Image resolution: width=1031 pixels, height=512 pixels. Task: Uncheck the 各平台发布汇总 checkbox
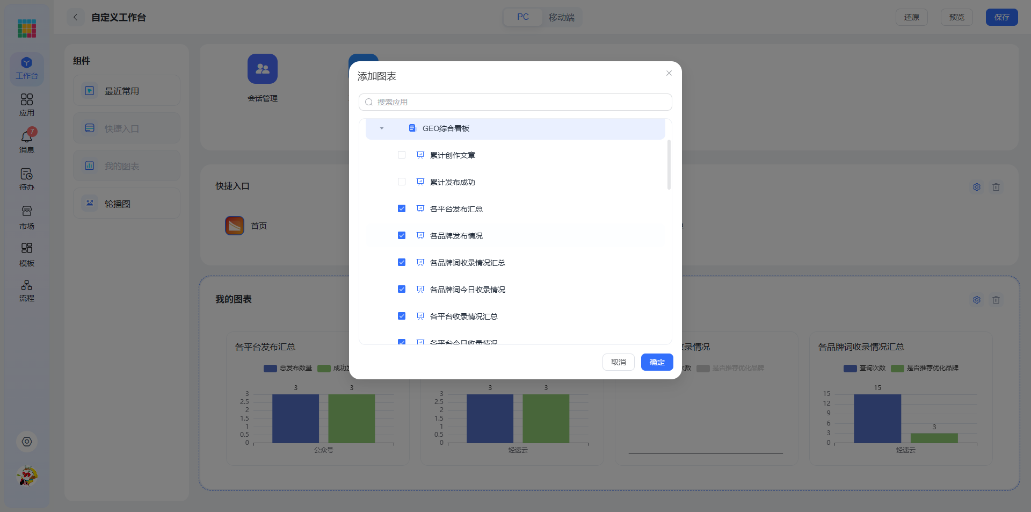coord(402,208)
